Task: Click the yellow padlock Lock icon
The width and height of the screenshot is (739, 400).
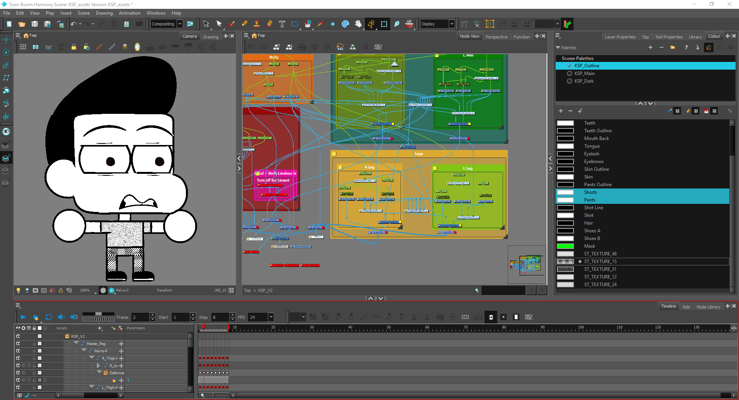Action: coord(74,47)
